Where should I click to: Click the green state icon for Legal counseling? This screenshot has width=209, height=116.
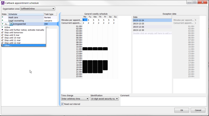pyautogui.click(x=2, y=20)
